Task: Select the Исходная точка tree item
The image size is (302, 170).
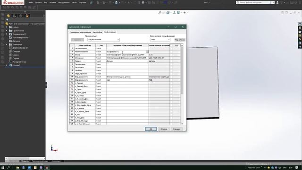Action: [19, 62]
